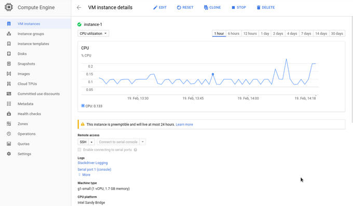Select the 1 hour time range tab
The image size is (353, 206).
click(219, 33)
